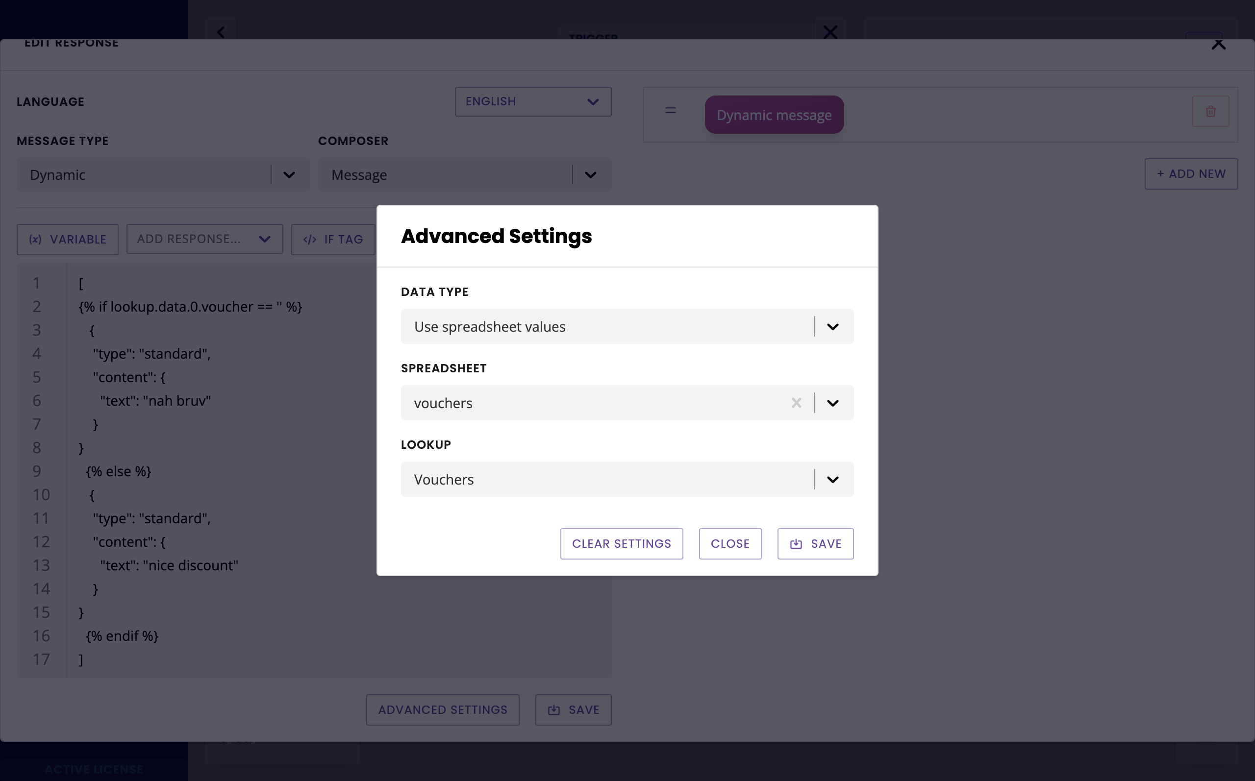Viewport: 1255px width, 781px height.
Task: Delete the Dynamic message with trash icon
Action: point(1210,111)
